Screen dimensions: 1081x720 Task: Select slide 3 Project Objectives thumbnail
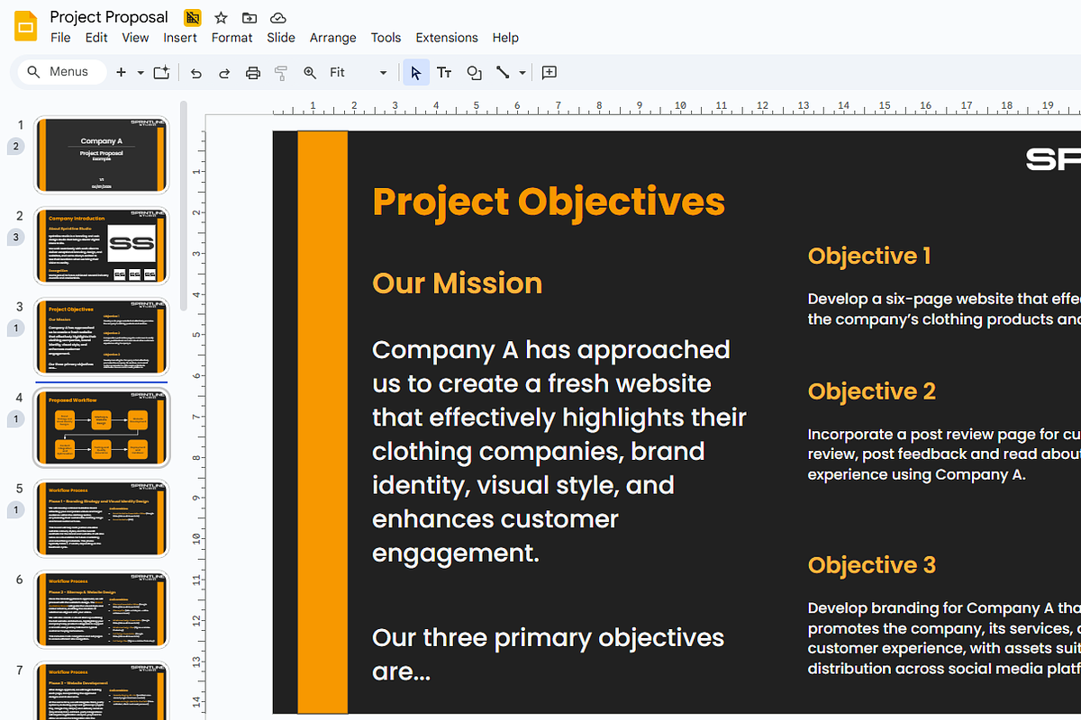101,337
